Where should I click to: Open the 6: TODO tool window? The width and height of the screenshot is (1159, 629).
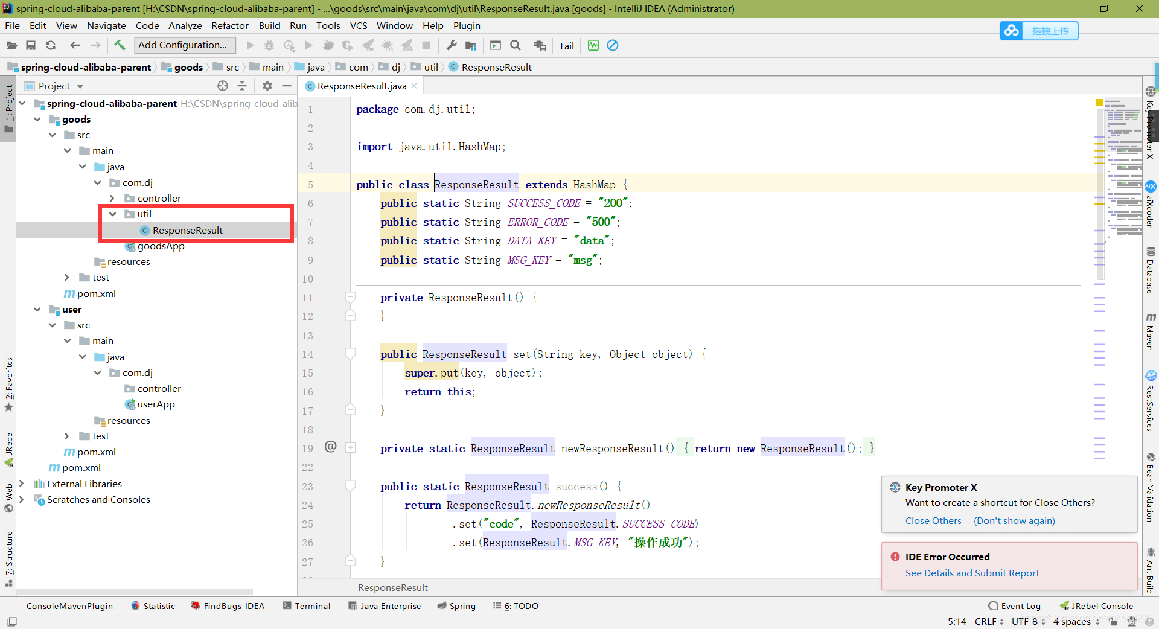[516, 606]
